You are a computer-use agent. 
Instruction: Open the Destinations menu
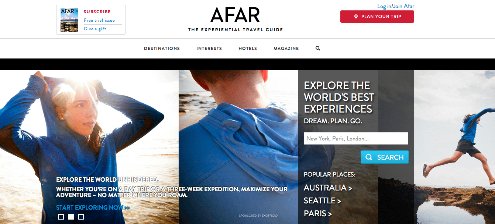coord(162,49)
